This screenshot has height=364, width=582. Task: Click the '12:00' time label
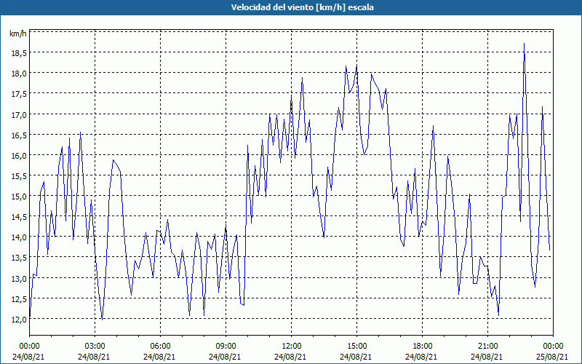coord(292,347)
